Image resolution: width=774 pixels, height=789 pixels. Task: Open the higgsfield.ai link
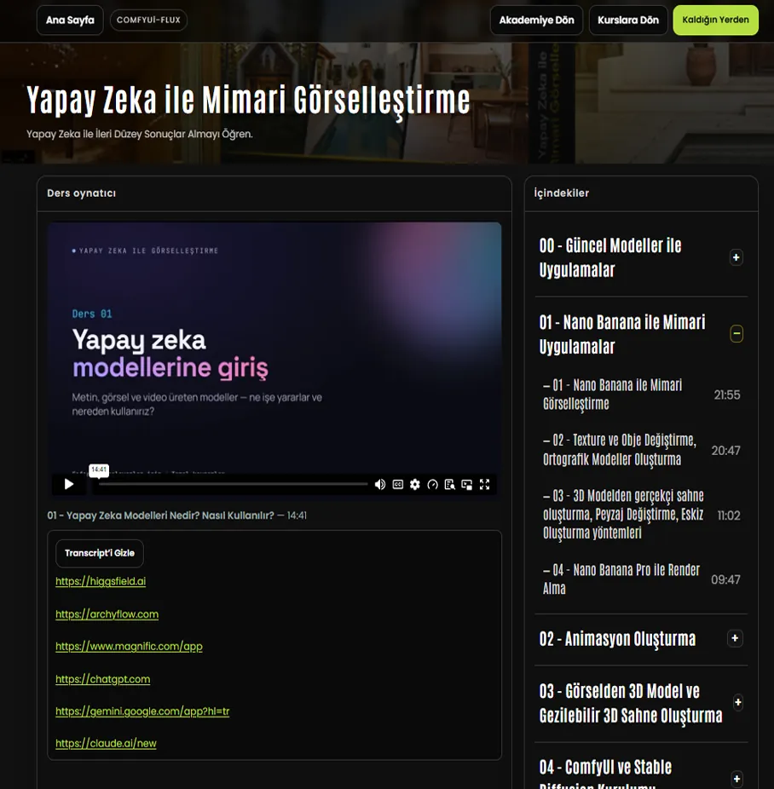[101, 581]
